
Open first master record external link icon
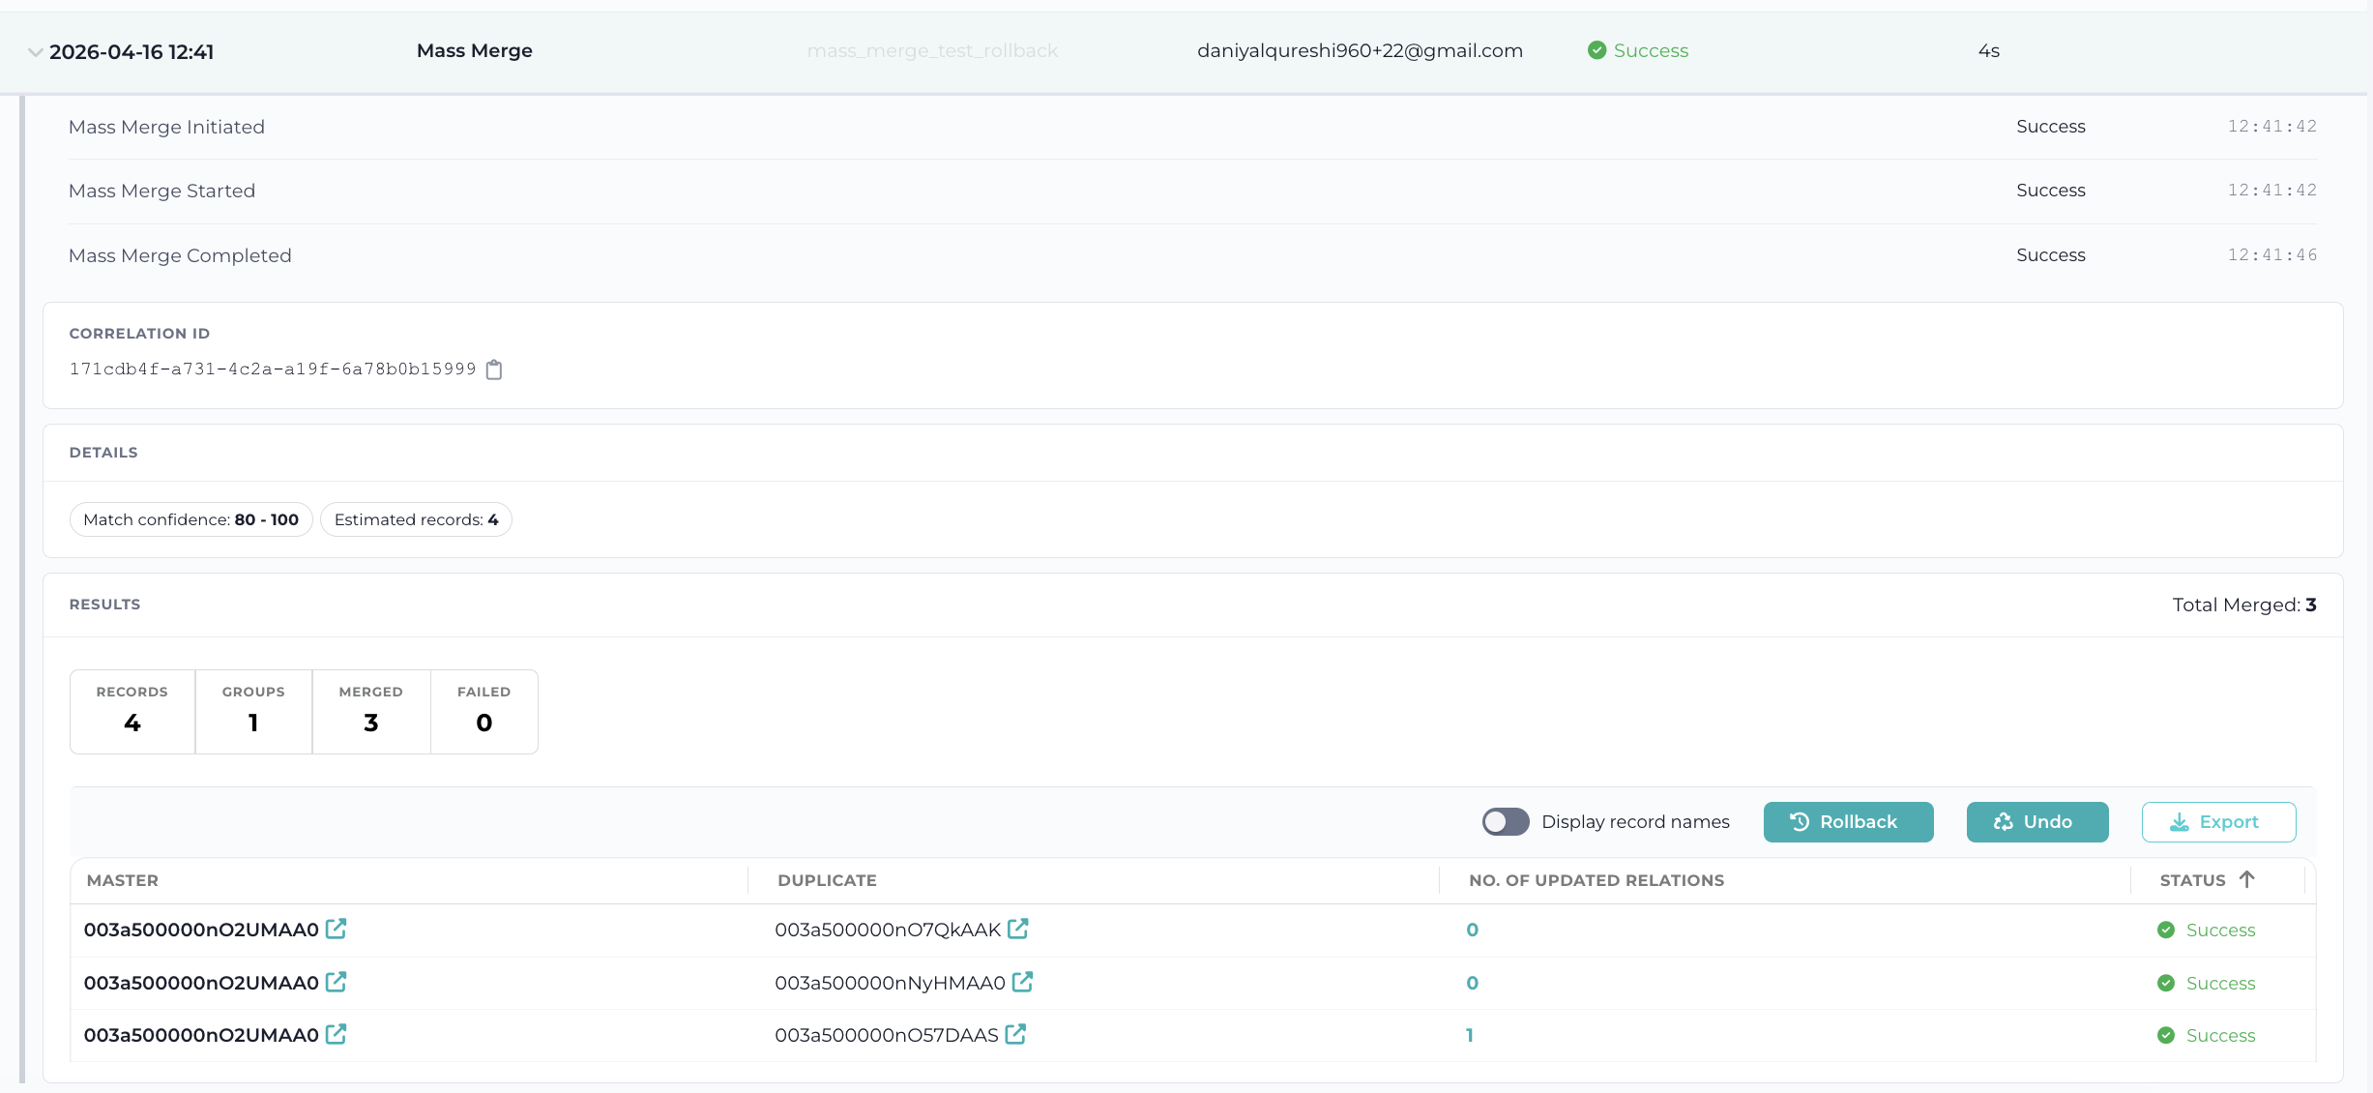[336, 930]
